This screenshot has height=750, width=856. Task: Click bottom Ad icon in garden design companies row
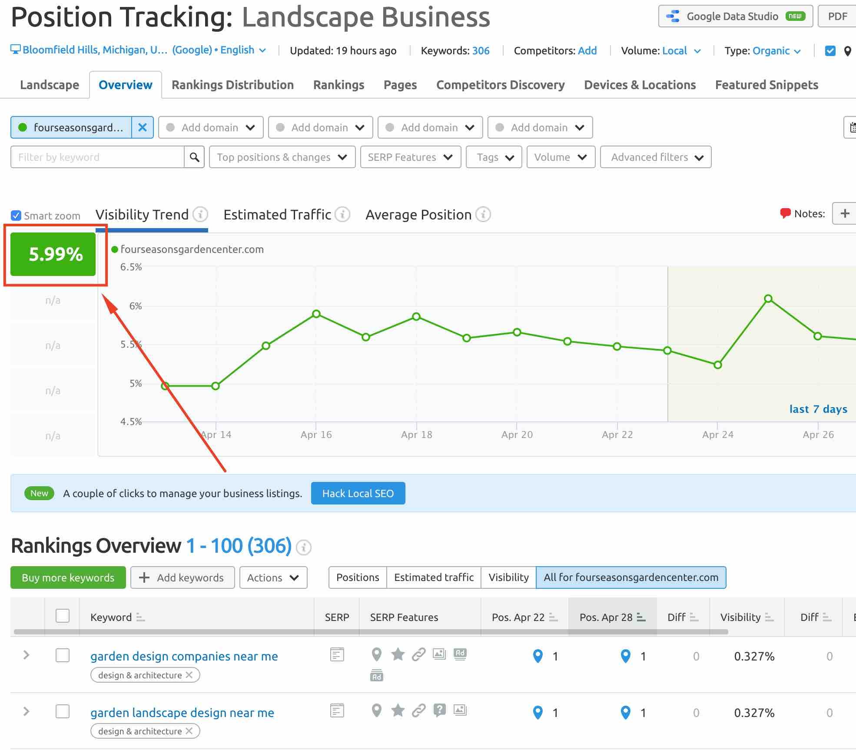(377, 675)
